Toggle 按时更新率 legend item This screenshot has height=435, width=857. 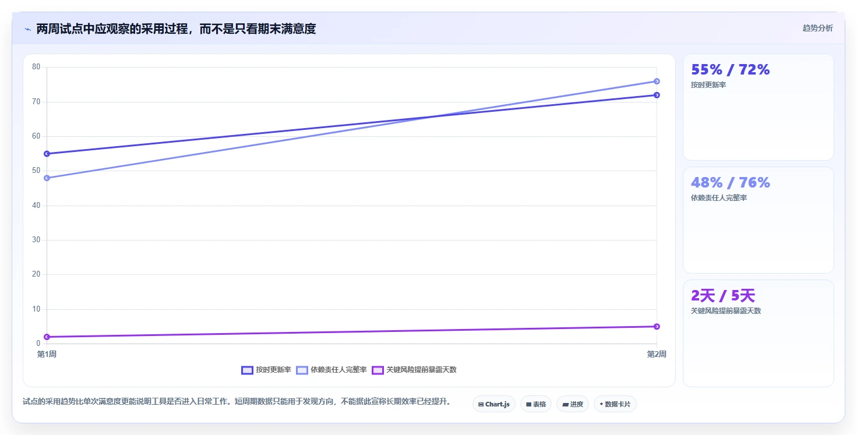[266, 370]
